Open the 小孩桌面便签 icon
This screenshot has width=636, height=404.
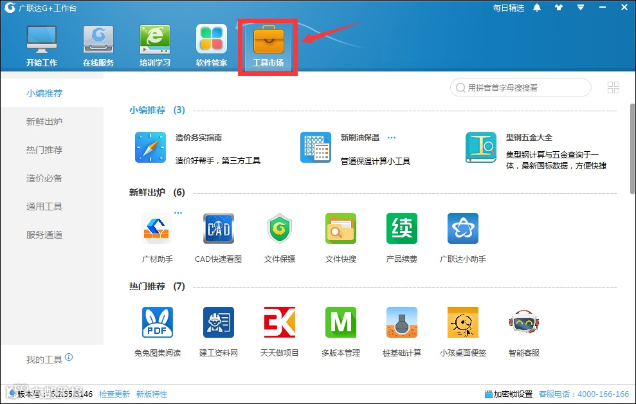pos(463,322)
